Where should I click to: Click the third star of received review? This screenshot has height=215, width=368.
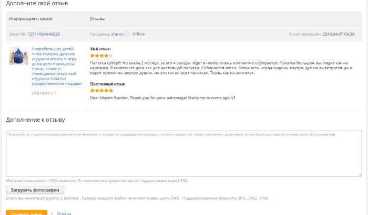pyautogui.click(x=102, y=90)
